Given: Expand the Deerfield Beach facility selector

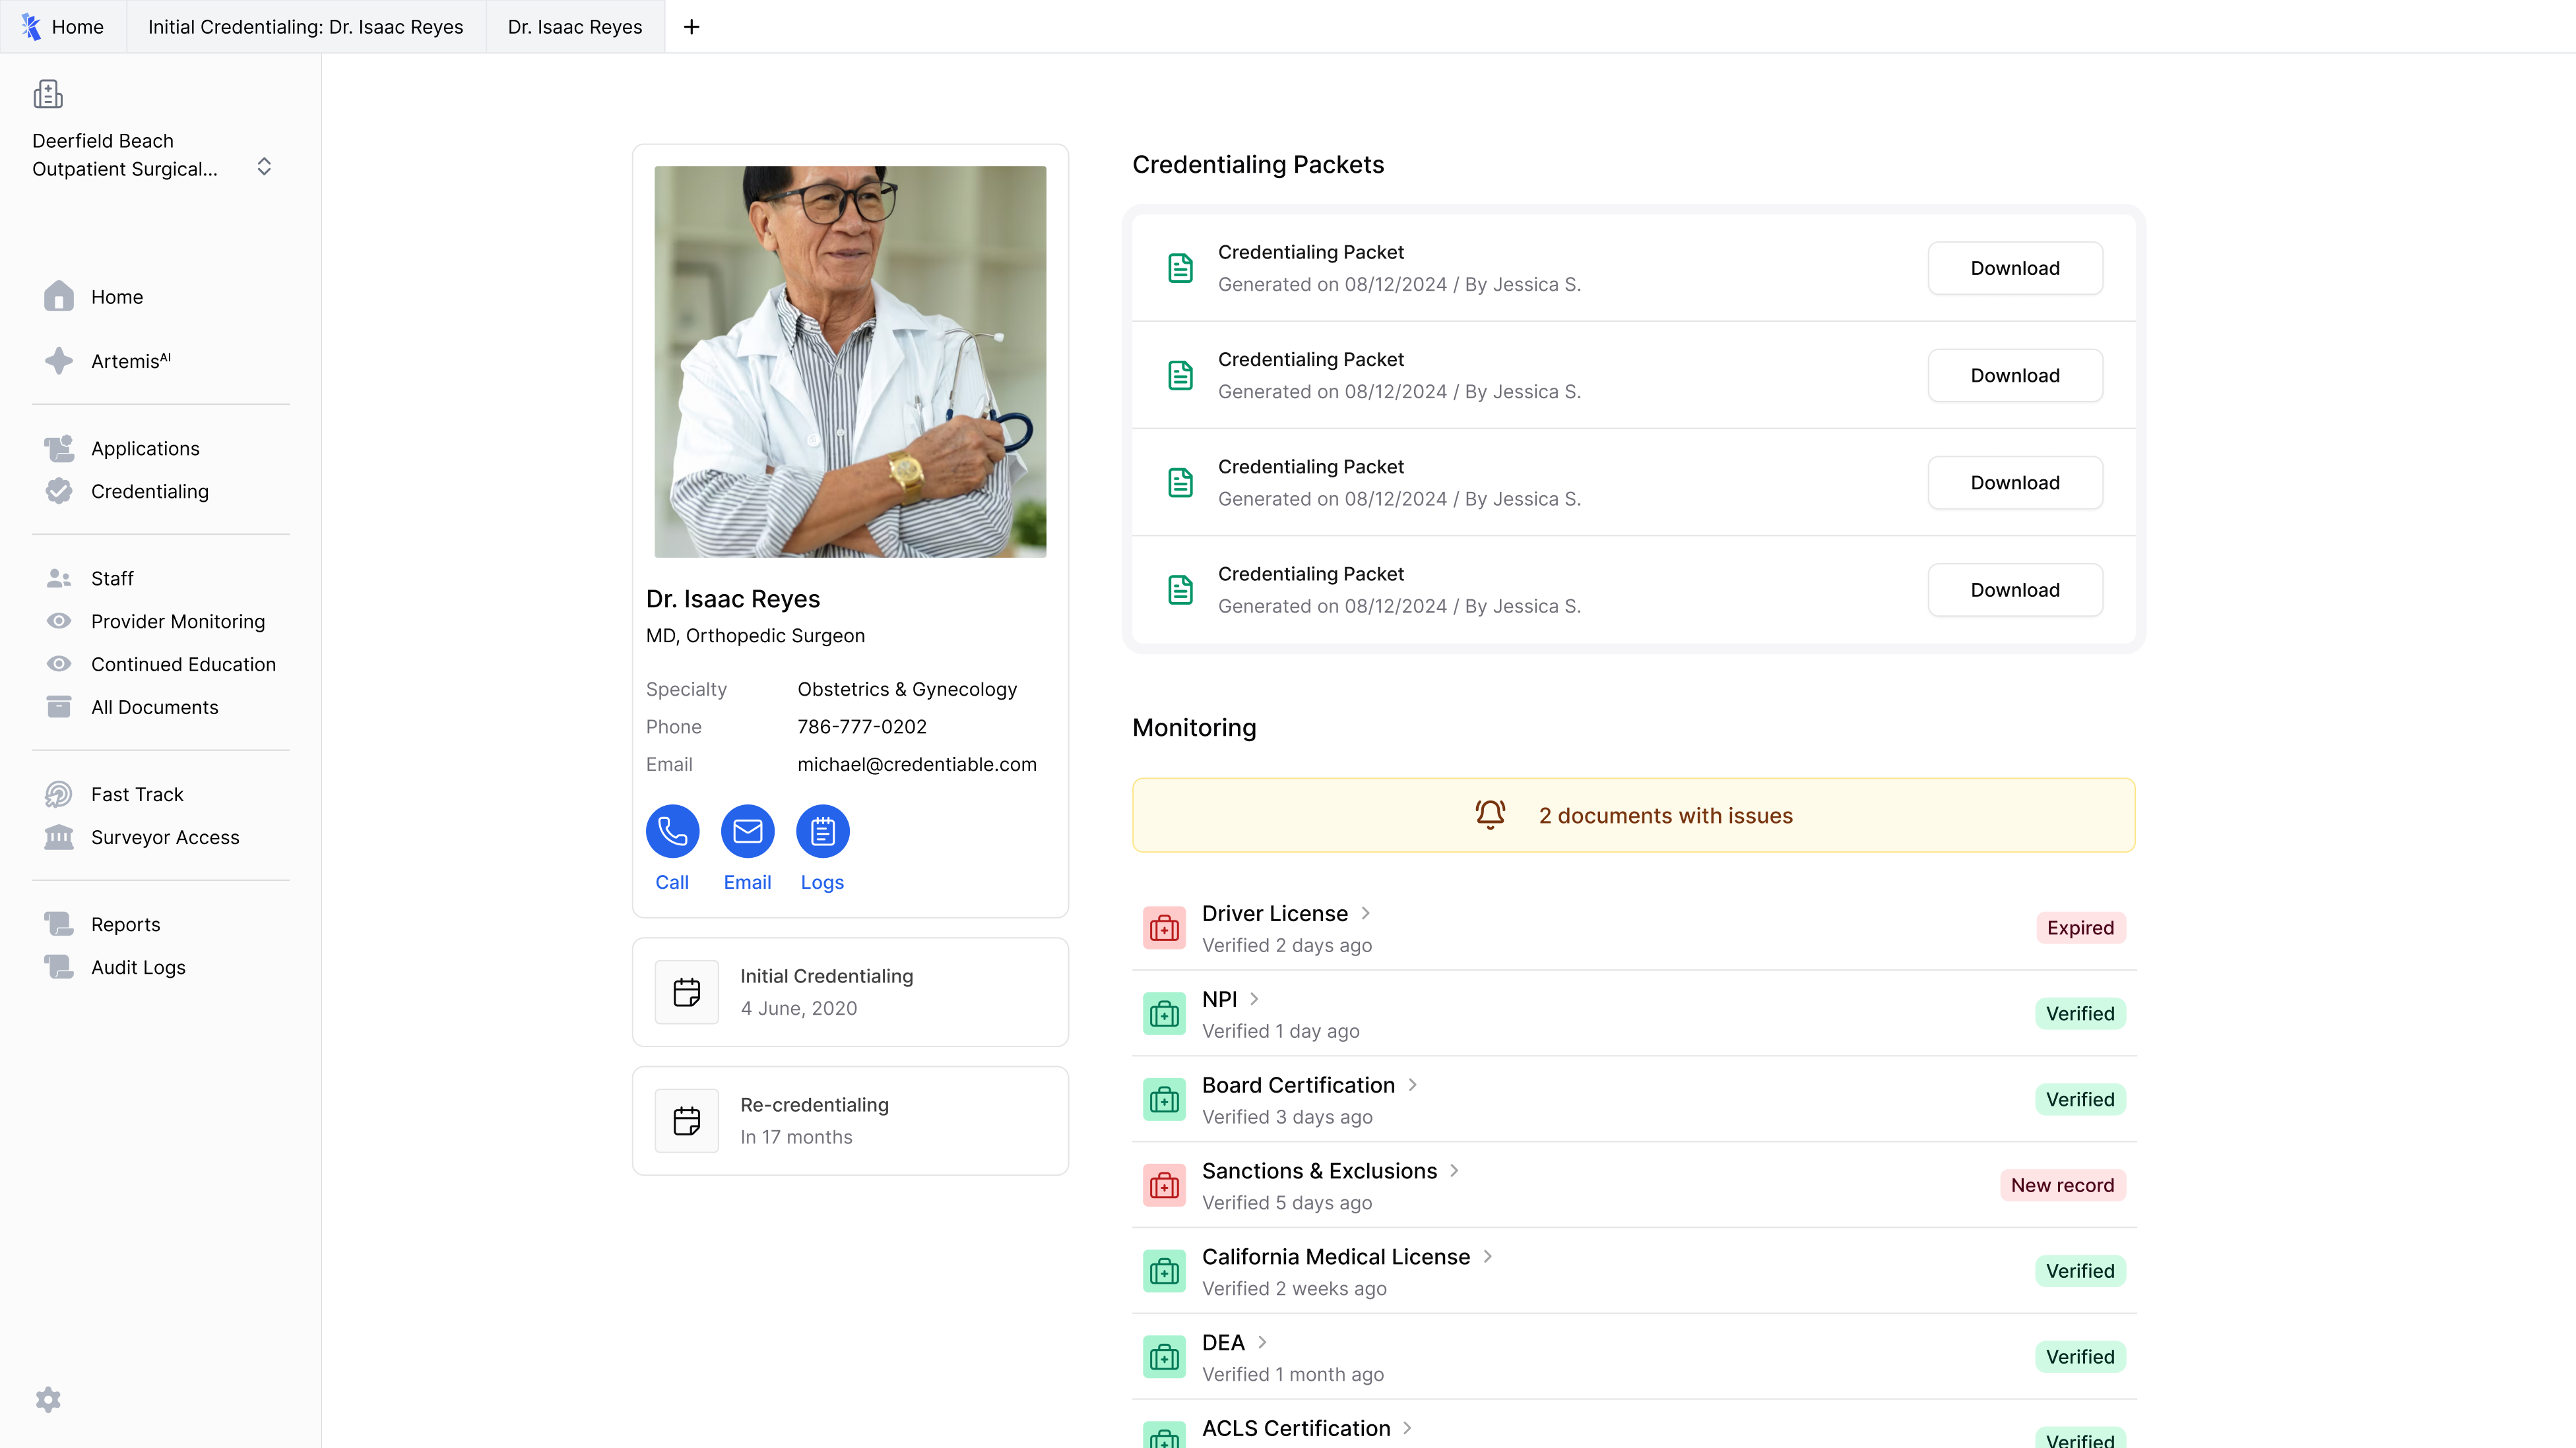Looking at the screenshot, I should (264, 166).
